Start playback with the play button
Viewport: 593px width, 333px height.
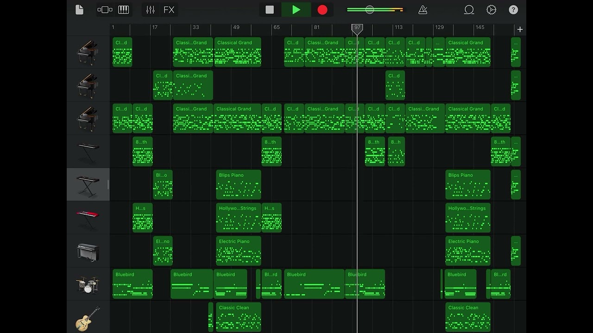[296, 9]
